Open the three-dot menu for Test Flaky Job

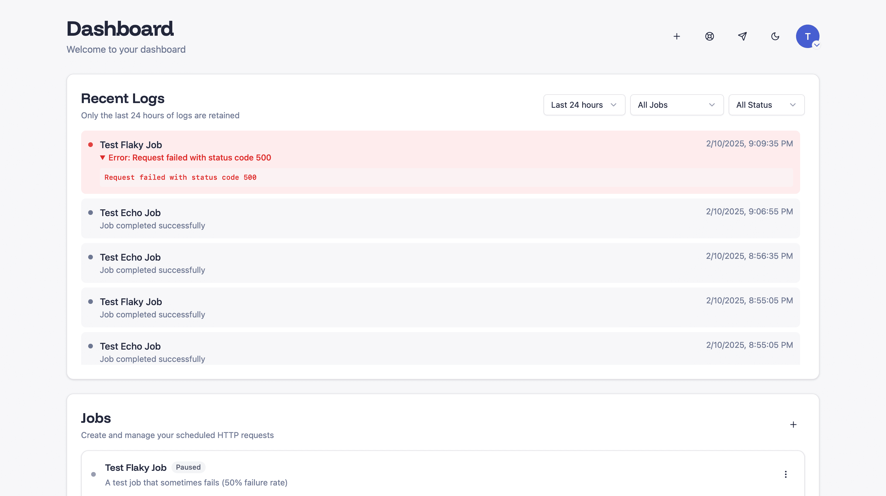point(786,474)
